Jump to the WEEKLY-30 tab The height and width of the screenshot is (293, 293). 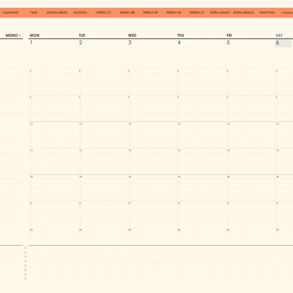pyautogui.click(x=174, y=12)
